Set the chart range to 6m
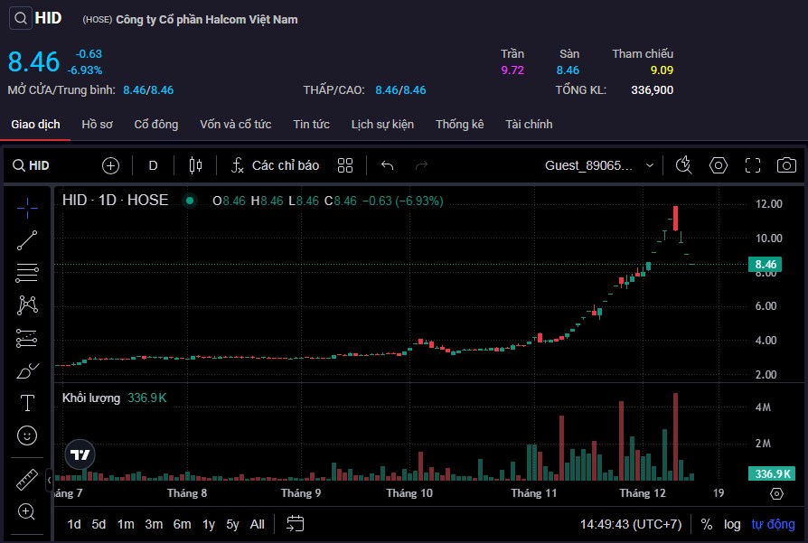 [182, 524]
